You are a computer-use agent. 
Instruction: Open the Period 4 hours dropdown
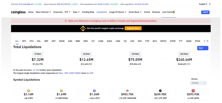coord(198,83)
